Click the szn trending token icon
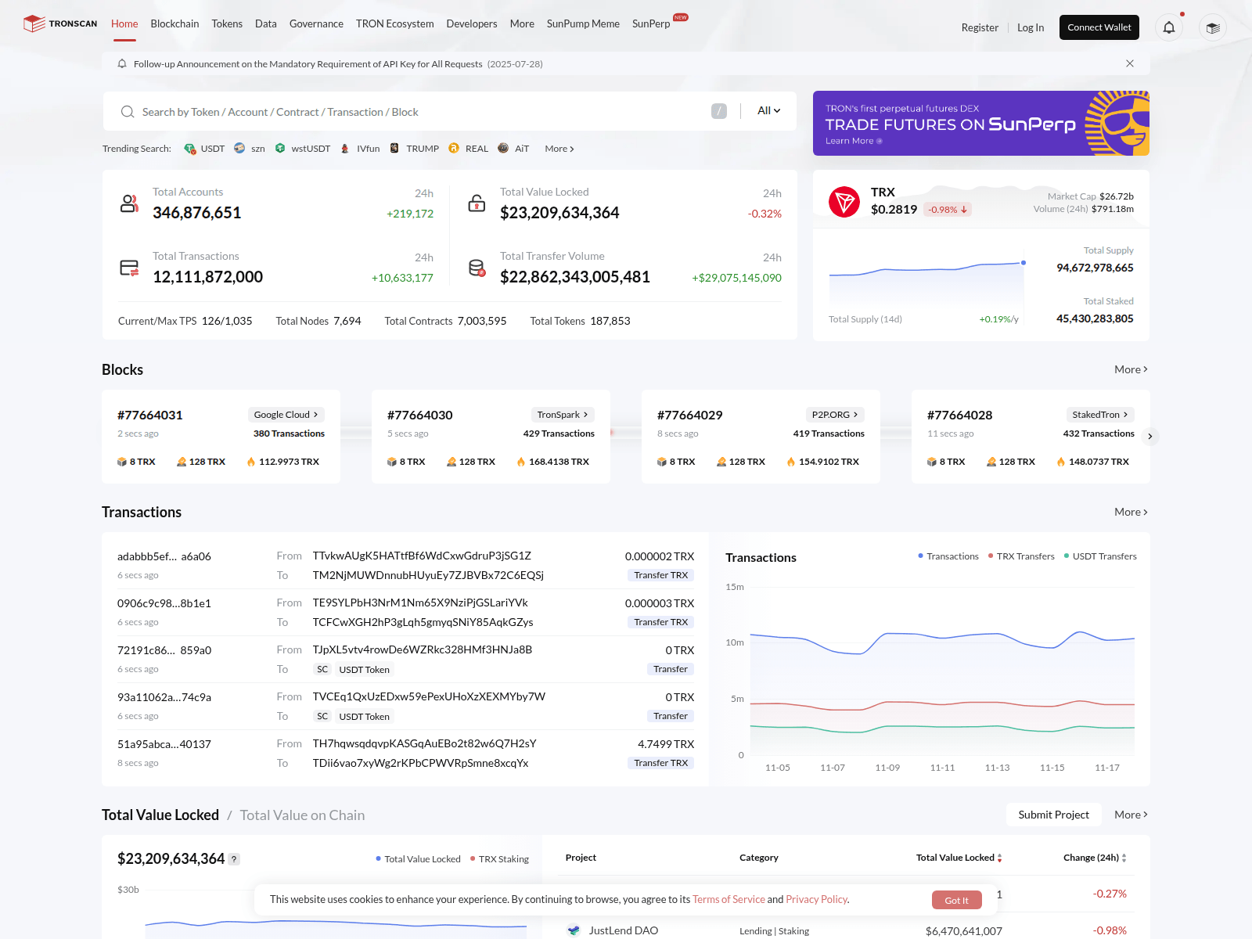Viewport: 1252px width, 939px height. click(239, 148)
